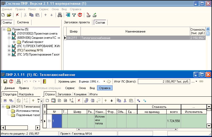
Task: Recalculate the ЛС with red refresh icon
Action: click(11, 81)
